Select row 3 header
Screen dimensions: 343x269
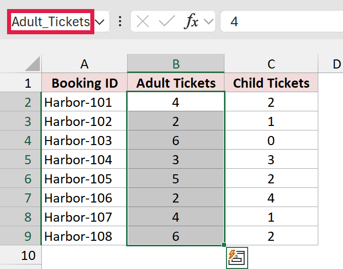coord(21,121)
